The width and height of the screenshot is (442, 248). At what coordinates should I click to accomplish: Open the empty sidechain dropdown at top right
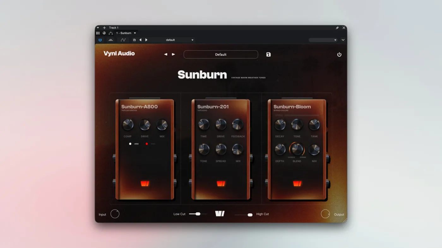coord(323,40)
